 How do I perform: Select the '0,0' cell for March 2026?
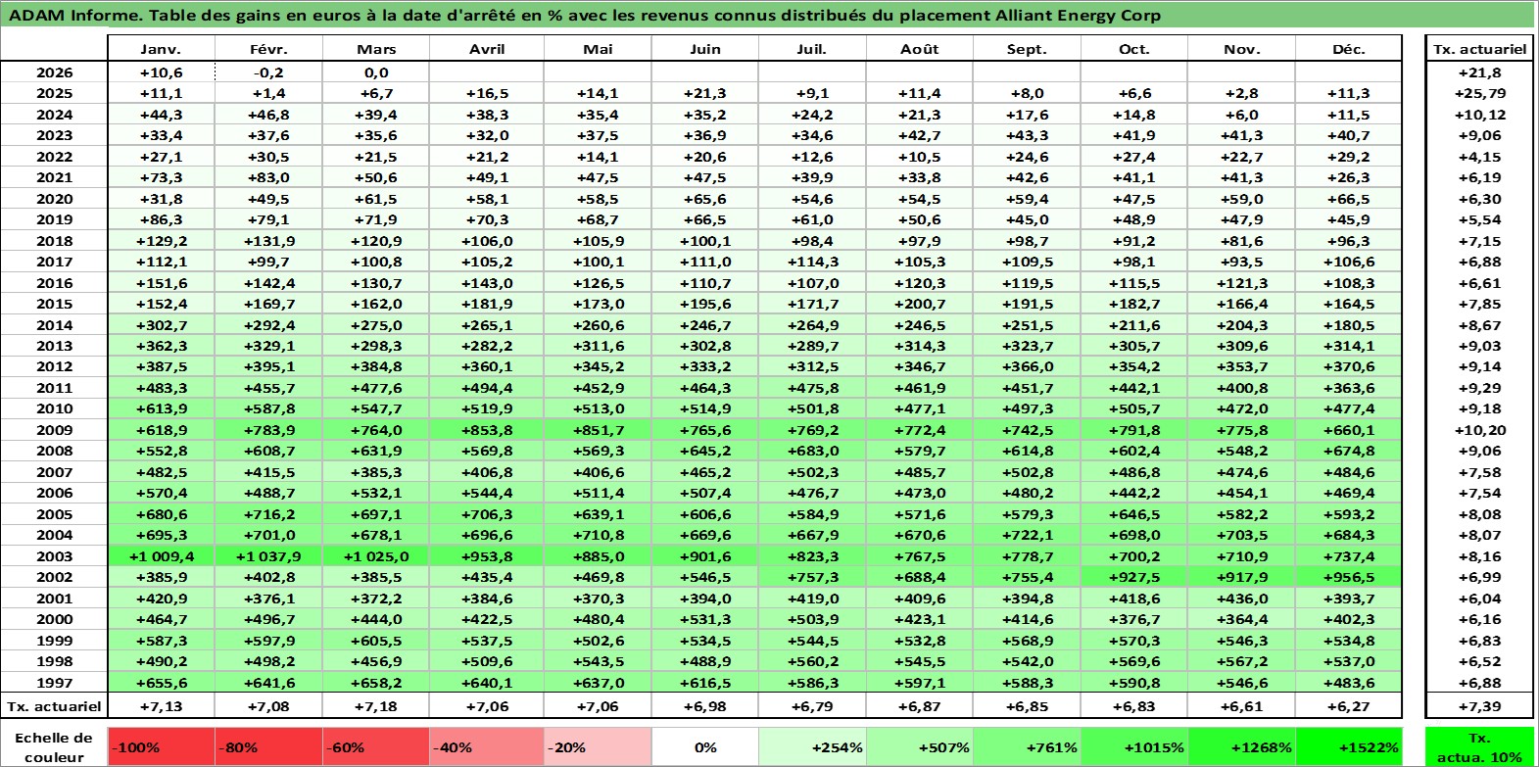[376, 72]
